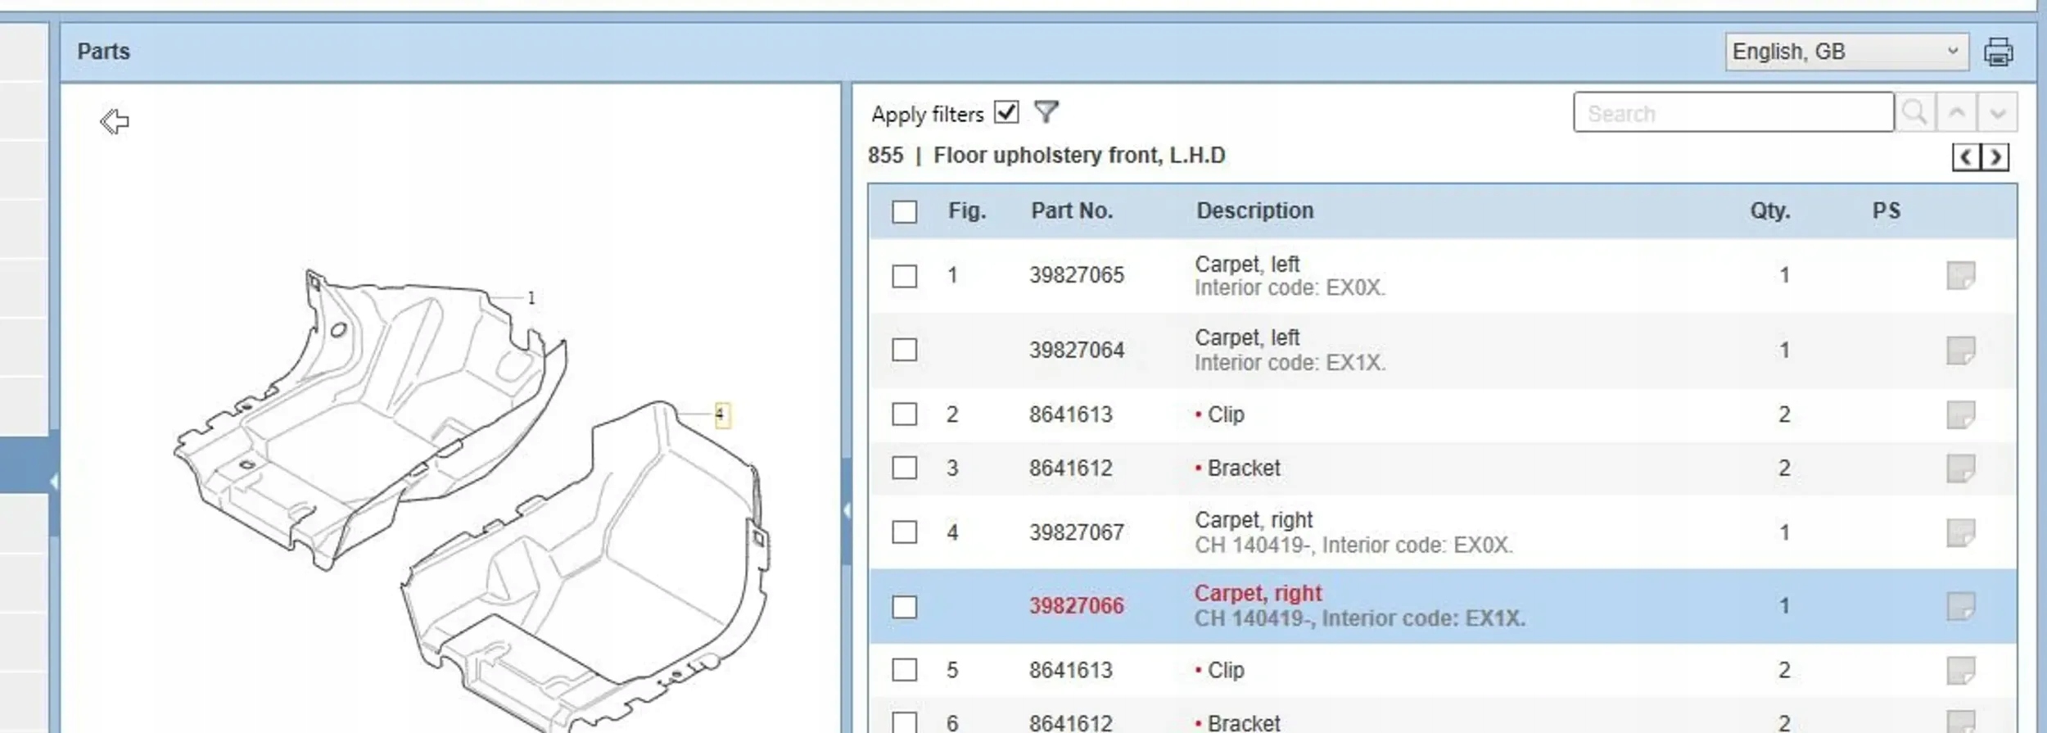This screenshot has width=2047, height=733.
Task: Open note icon for part 39827066
Action: pos(1961,607)
